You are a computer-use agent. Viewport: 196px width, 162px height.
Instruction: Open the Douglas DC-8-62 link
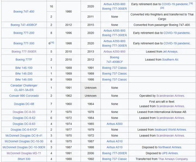coord(24,118)
